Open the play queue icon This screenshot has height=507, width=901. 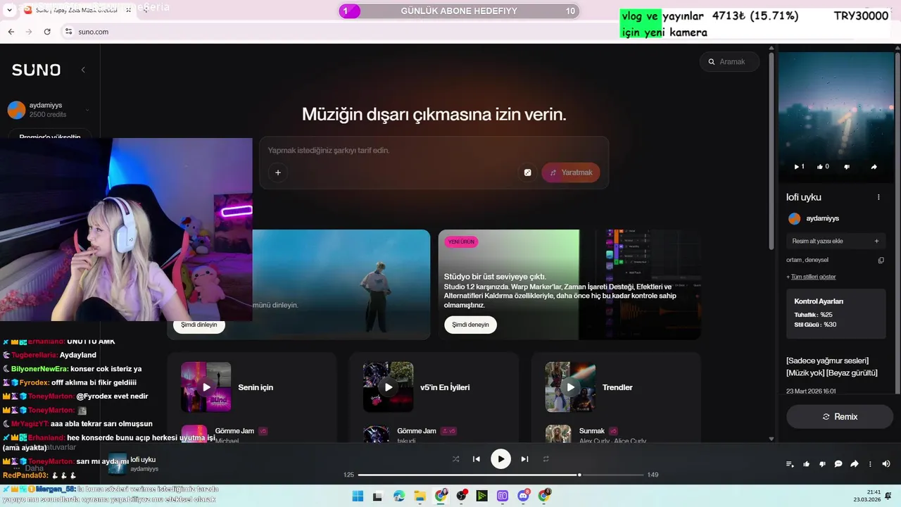(790, 464)
